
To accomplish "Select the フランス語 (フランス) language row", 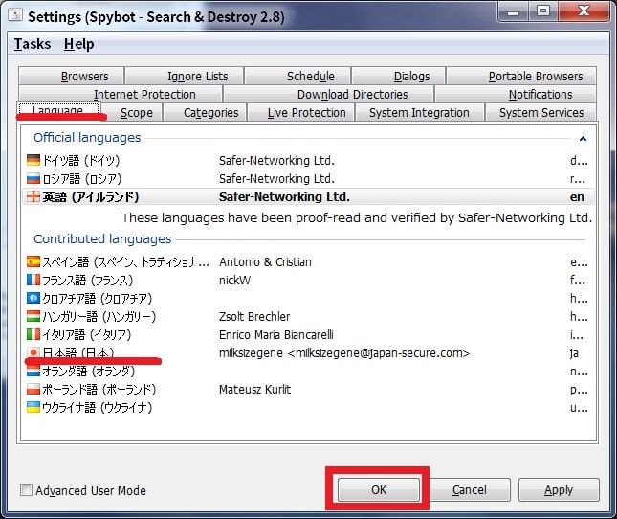I will pyautogui.click(x=308, y=280).
